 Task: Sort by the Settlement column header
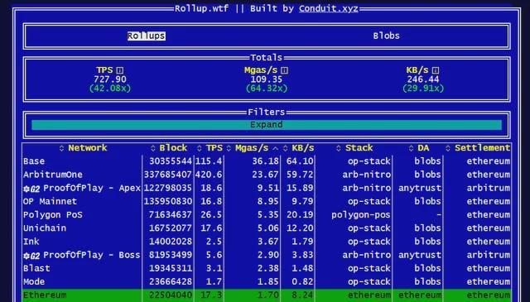(x=482, y=148)
